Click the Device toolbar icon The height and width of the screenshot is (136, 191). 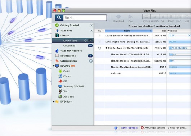tap(146, 17)
